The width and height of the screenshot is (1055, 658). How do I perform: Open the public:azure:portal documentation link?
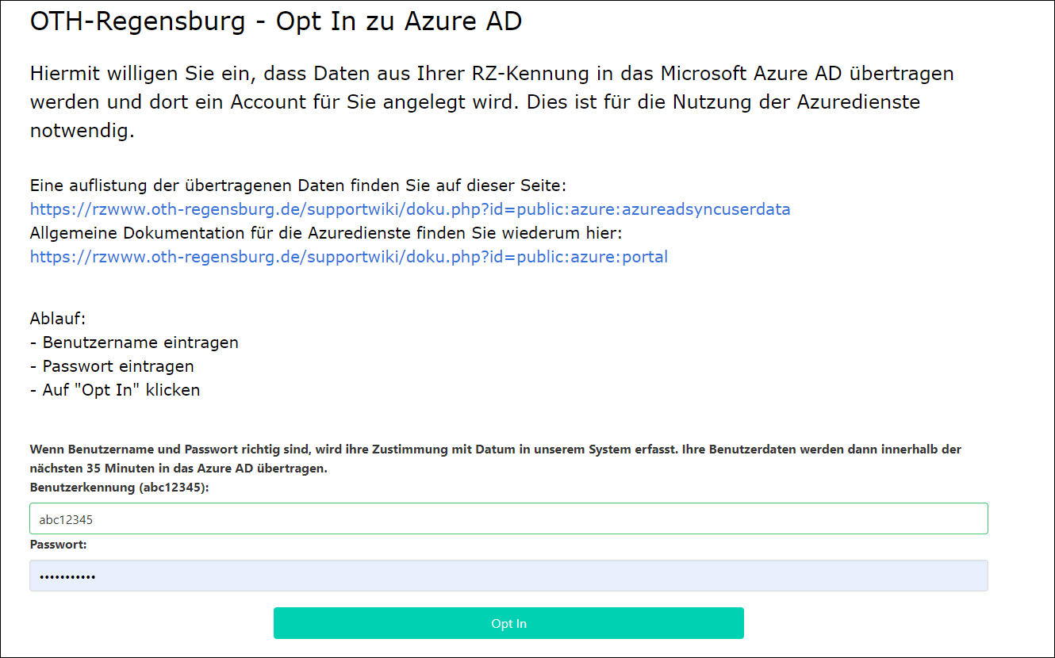click(349, 257)
